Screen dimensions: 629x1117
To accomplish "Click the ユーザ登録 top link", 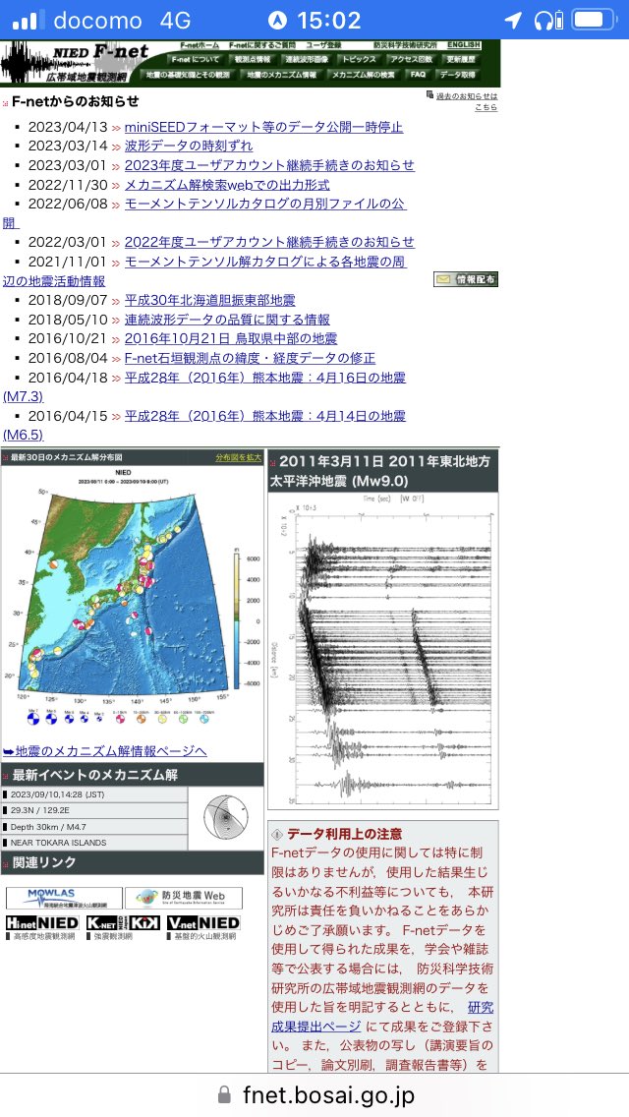I will [325, 45].
